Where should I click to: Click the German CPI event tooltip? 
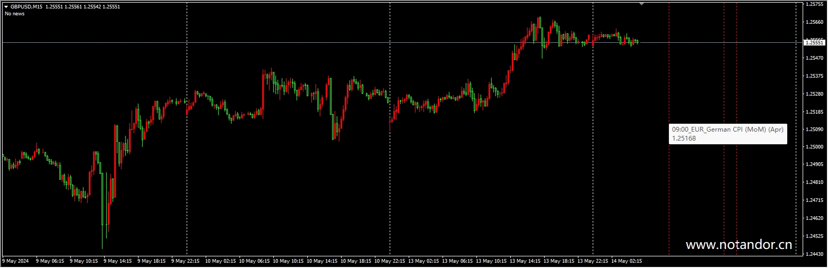[x=728, y=134]
